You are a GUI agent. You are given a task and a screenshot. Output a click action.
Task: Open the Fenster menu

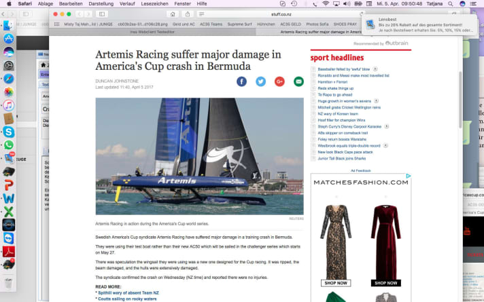pos(182,3)
